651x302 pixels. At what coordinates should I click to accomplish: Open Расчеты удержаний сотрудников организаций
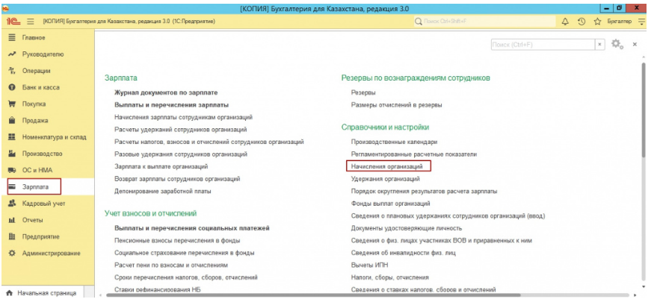181,130
